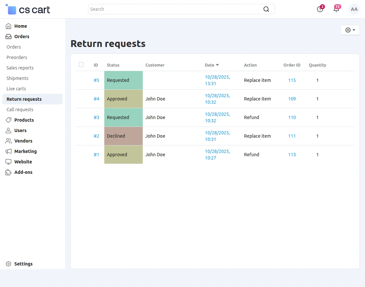
Task: Open Live carts
Action: (x=16, y=89)
